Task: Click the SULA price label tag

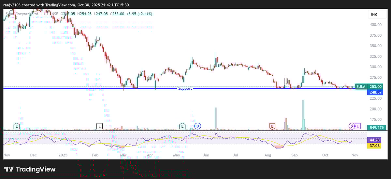Action: pyautogui.click(x=360, y=87)
